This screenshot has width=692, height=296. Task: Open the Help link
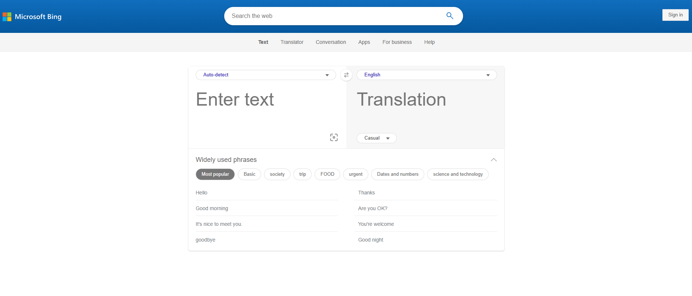pyautogui.click(x=429, y=42)
